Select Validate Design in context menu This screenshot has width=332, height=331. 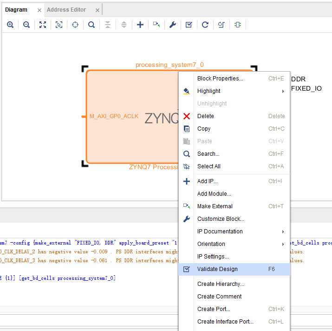point(234,269)
